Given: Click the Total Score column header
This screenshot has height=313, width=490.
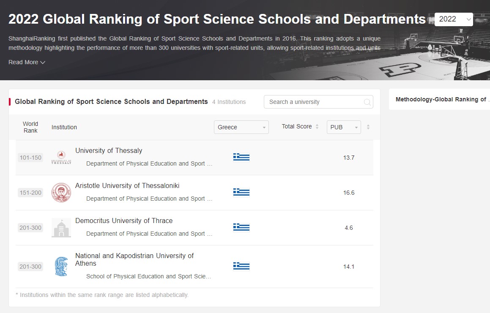Looking at the screenshot, I should pyautogui.click(x=297, y=127).
